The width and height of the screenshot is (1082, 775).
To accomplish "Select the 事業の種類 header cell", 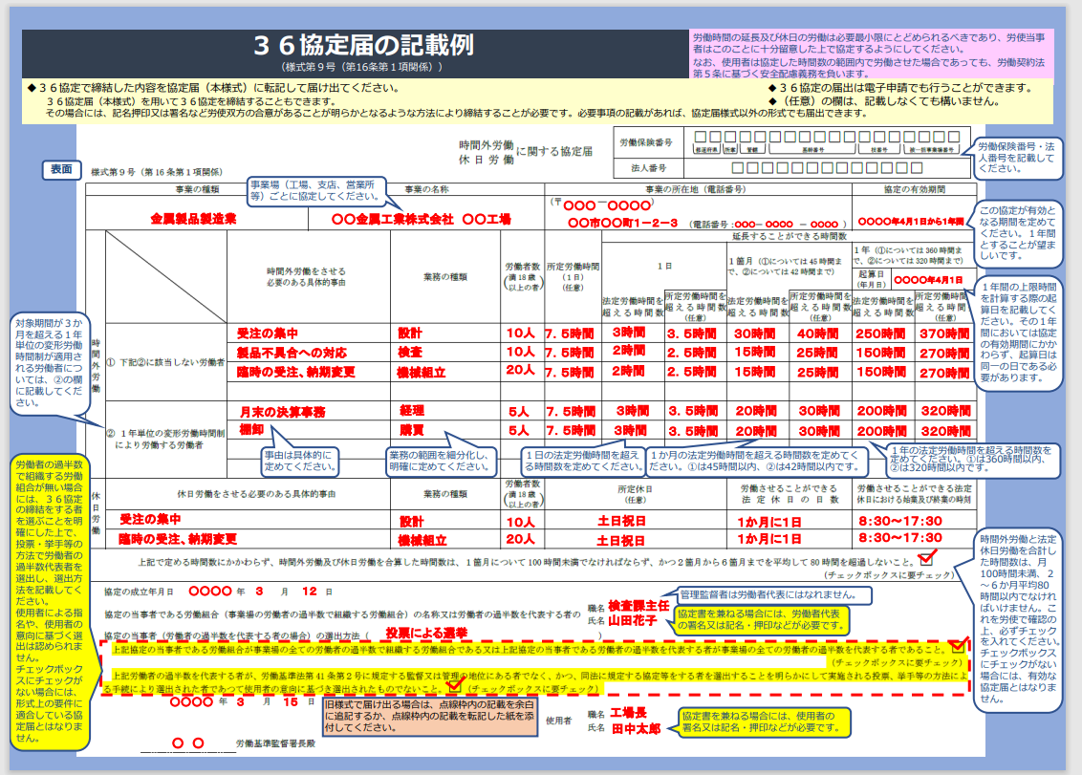I will pos(197,188).
